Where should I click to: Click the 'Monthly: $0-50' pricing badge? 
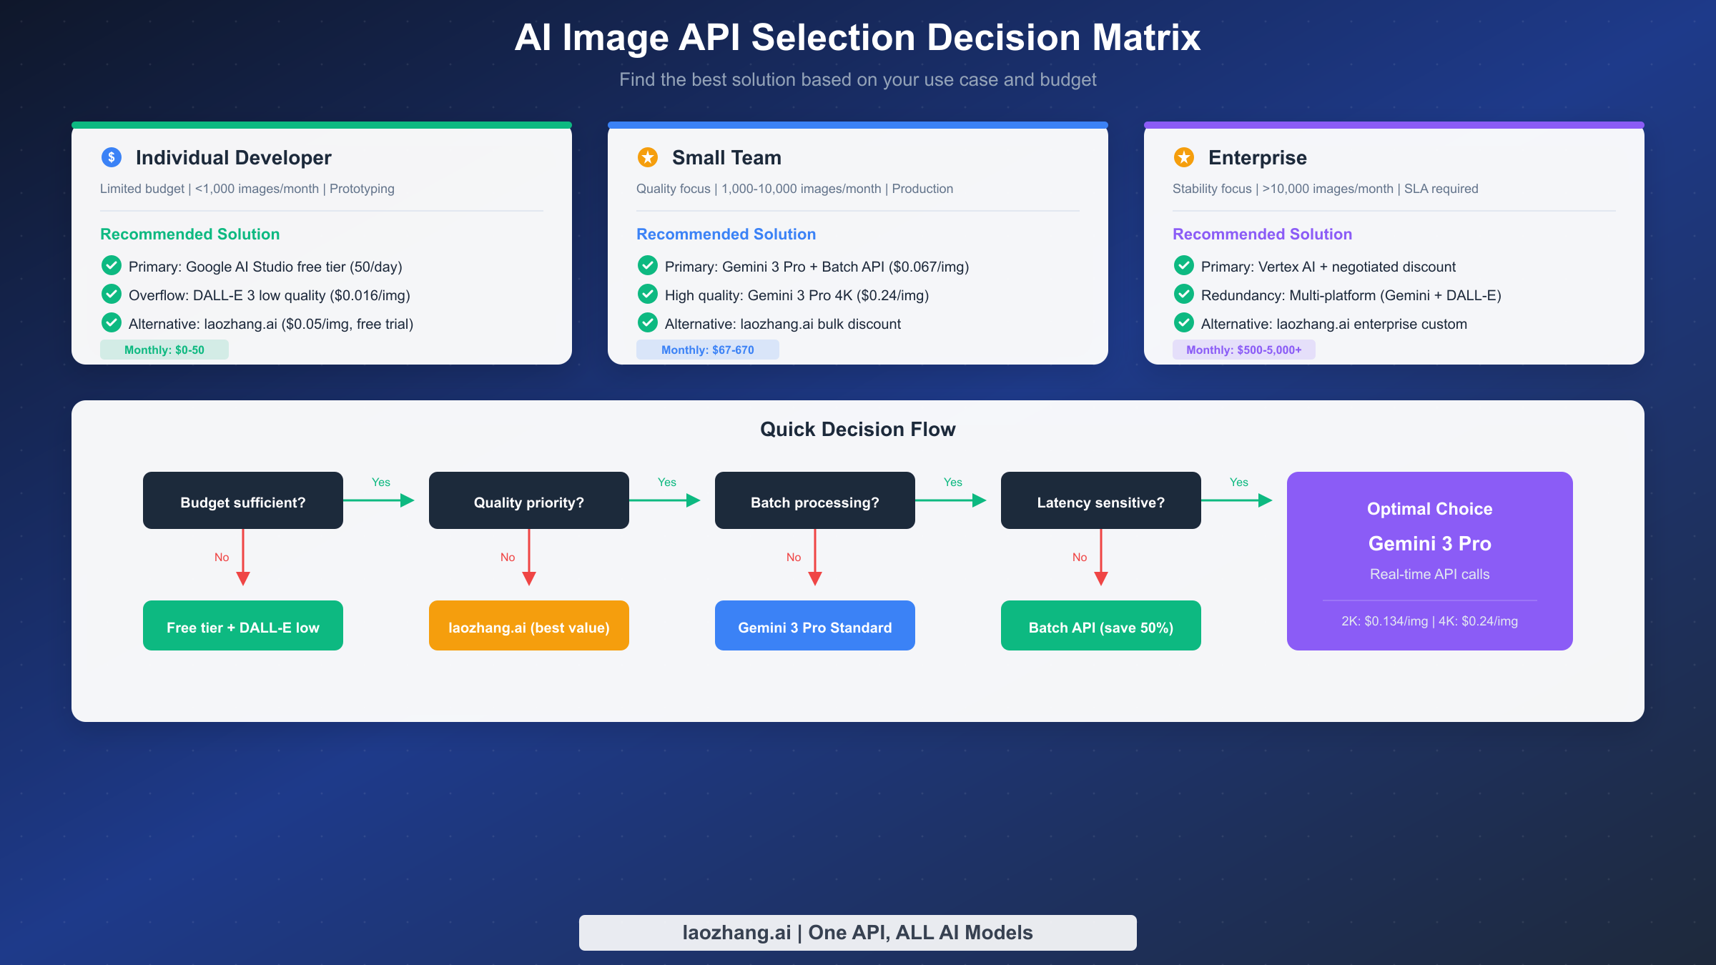(164, 350)
